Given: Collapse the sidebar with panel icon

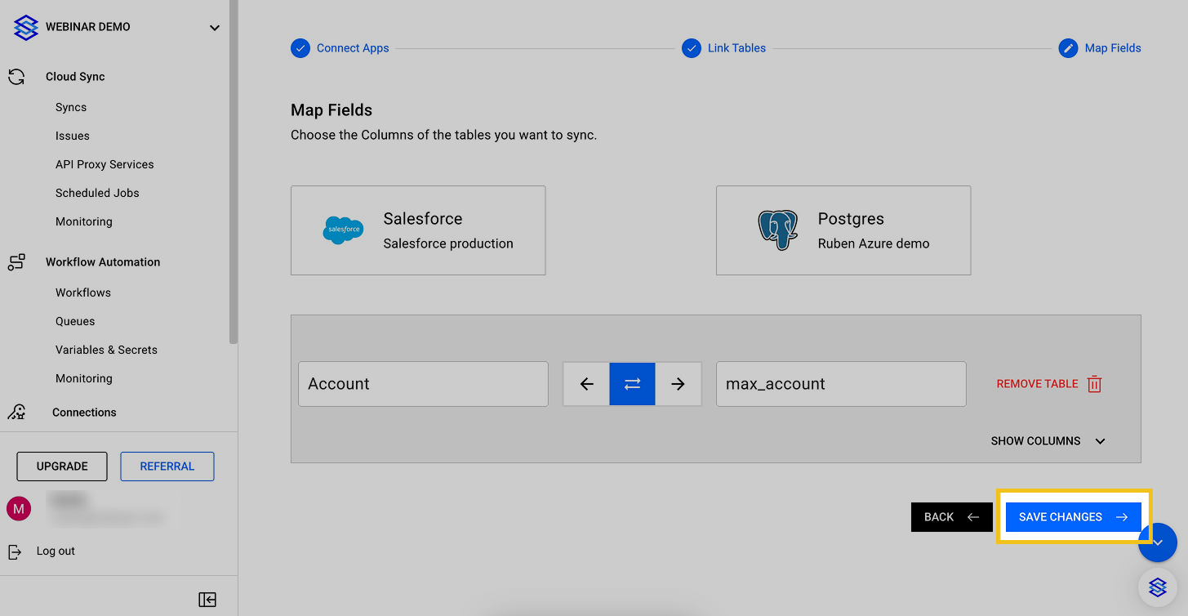Looking at the screenshot, I should tap(207, 600).
